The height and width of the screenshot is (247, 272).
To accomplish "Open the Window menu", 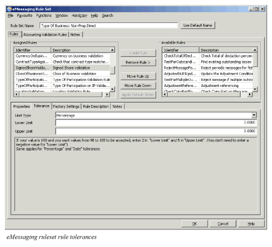I will pos(62,16).
